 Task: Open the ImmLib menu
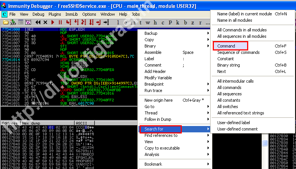pyautogui.click(x=72, y=14)
